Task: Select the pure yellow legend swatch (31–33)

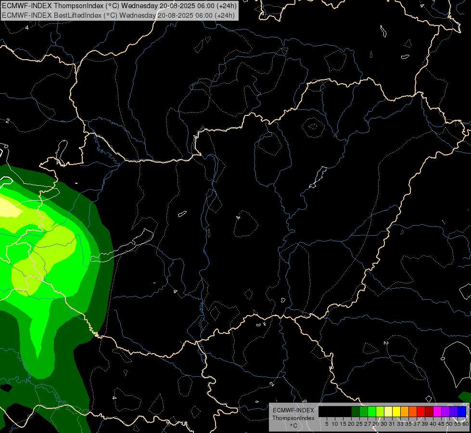Action: [396, 411]
